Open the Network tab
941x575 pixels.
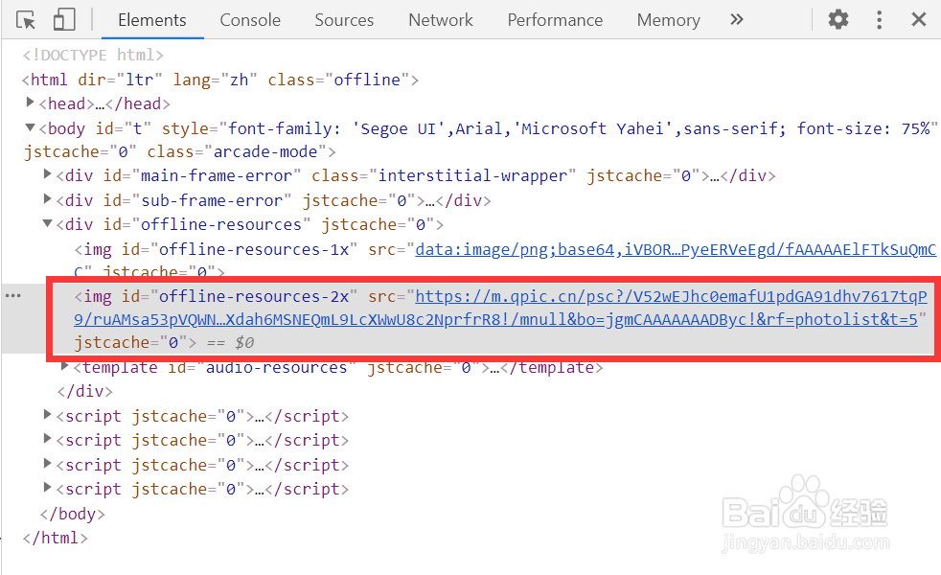point(441,20)
